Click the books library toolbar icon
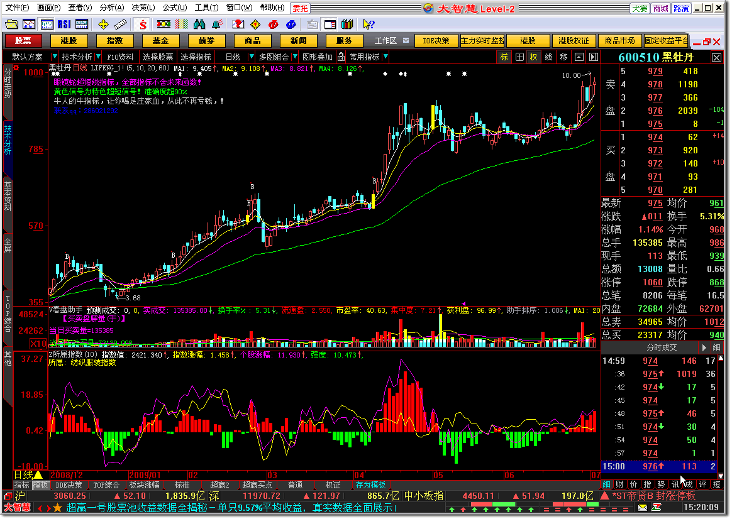This screenshot has width=732, height=519. pyautogui.click(x=347, y=25)
